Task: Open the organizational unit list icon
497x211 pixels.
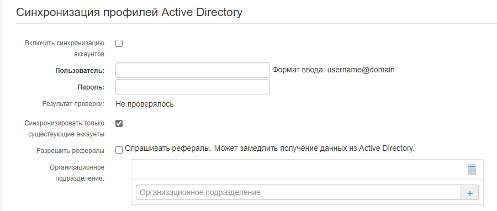Action: [472, 170]
